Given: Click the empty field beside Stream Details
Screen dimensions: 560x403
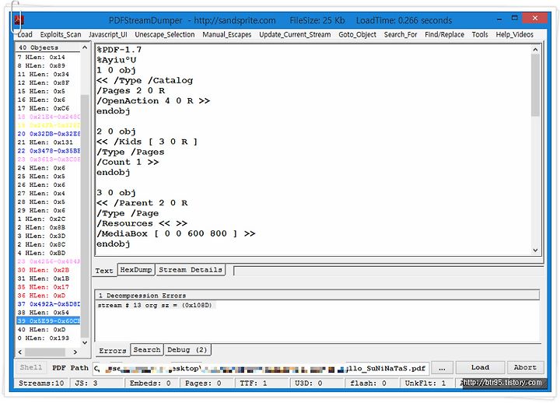Looking at the screenshot, I should pyautogui.click(x=388, y=272).
